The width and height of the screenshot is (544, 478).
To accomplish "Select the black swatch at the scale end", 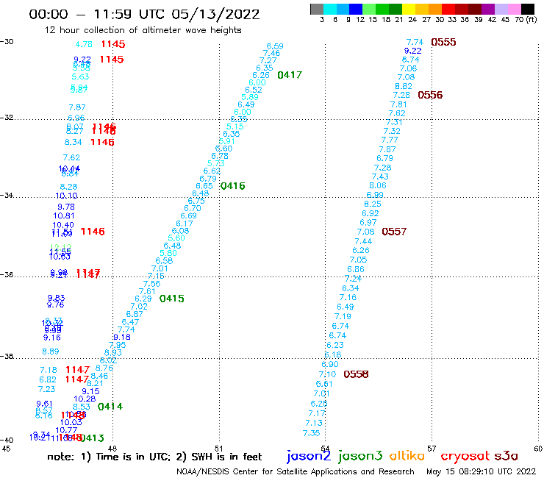I will point(528,9).
